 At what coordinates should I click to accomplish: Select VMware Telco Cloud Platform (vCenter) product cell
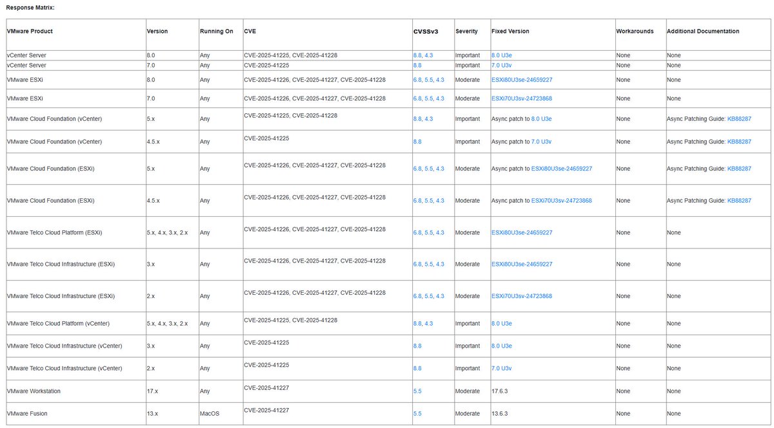click(75, 324)
